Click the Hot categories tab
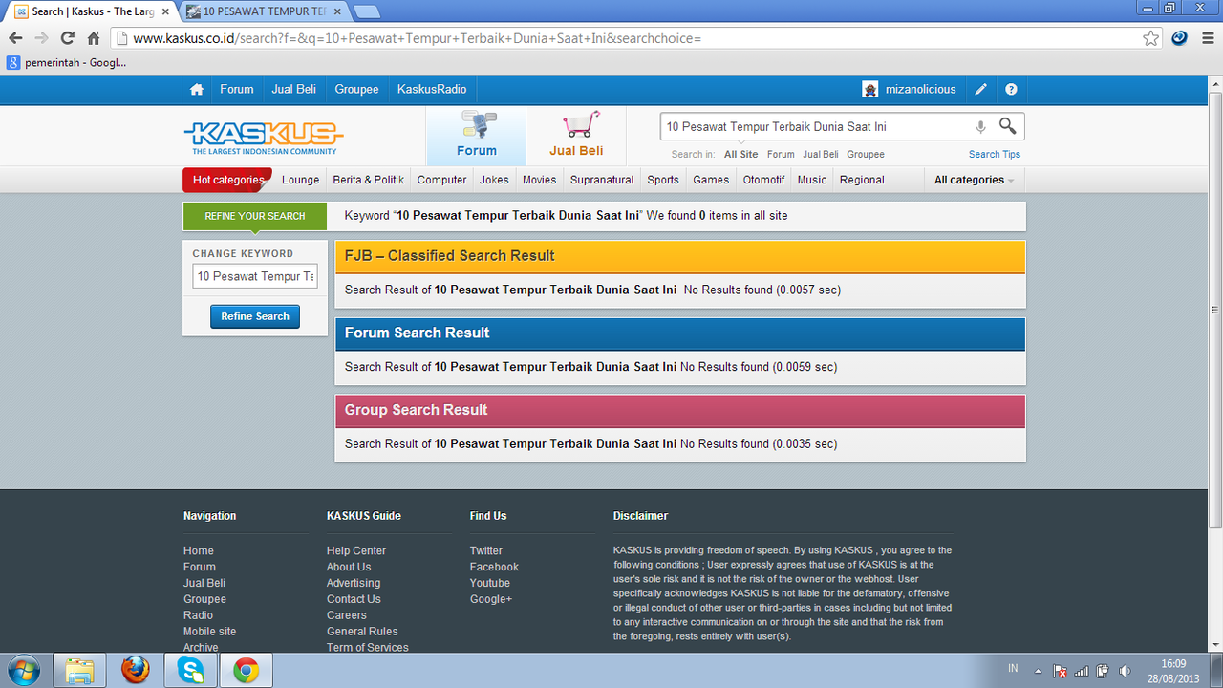1223x688 pixels. click(x=227, y=180)
